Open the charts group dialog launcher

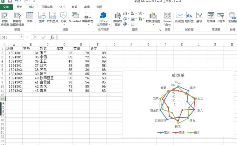tap(160, 30)
